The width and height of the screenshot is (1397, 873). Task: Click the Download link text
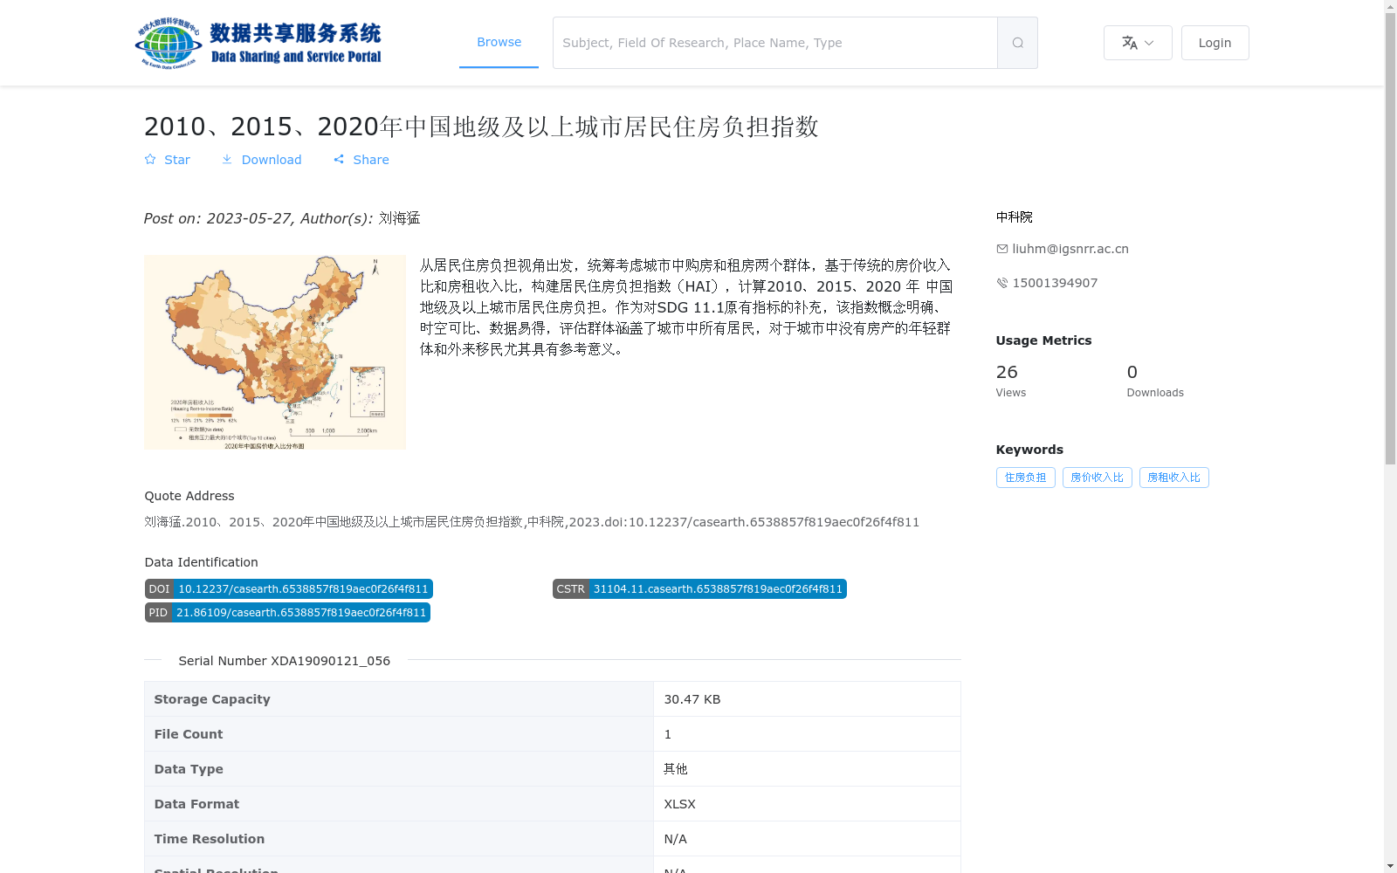[x=272, y=160]
